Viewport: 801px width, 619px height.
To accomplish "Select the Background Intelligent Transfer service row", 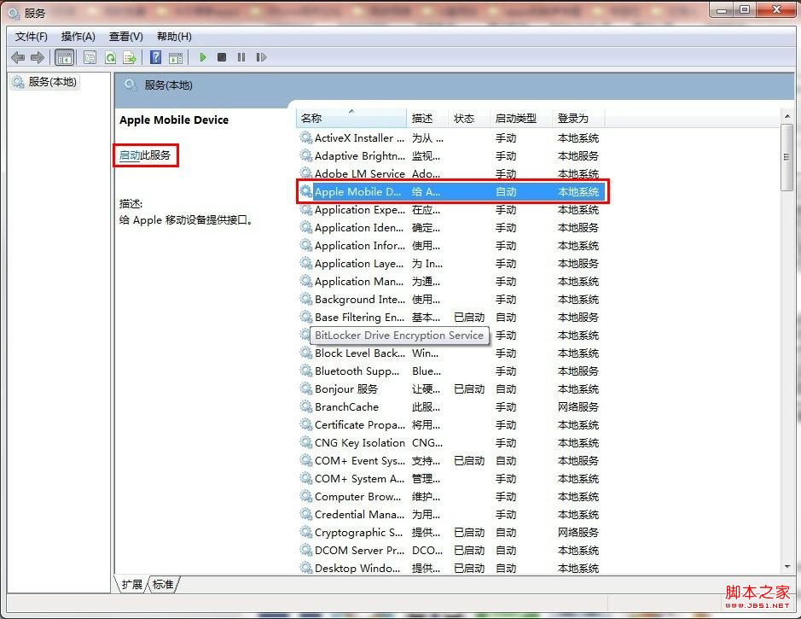I will pos(450,299).
